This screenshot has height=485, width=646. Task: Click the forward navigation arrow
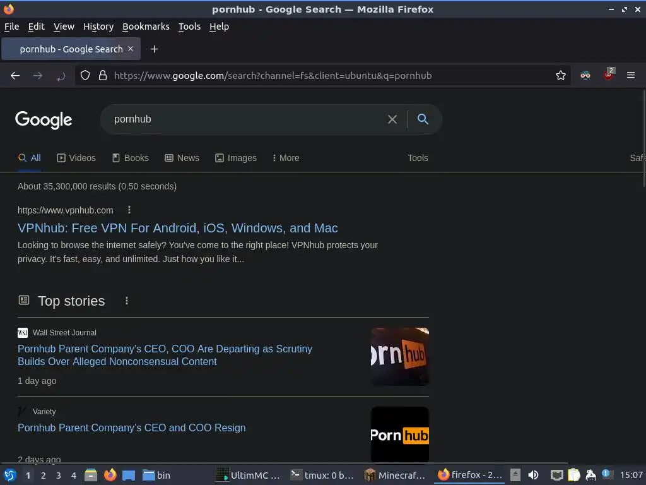click(x=38, y=76)
